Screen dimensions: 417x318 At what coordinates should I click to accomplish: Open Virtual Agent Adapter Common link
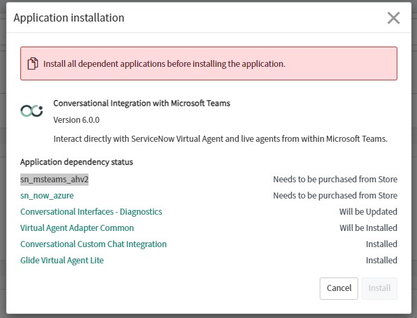[x=77, y=228]
